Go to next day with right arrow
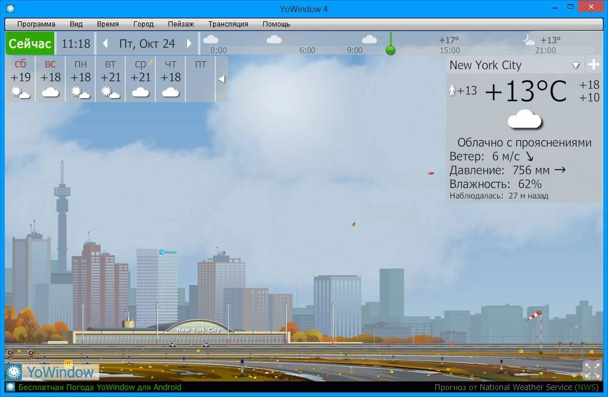This screenshot has height=397, width=608. click(189, 43)
